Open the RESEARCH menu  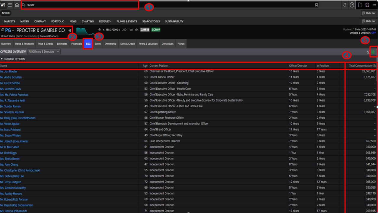[x=105, y=21]
